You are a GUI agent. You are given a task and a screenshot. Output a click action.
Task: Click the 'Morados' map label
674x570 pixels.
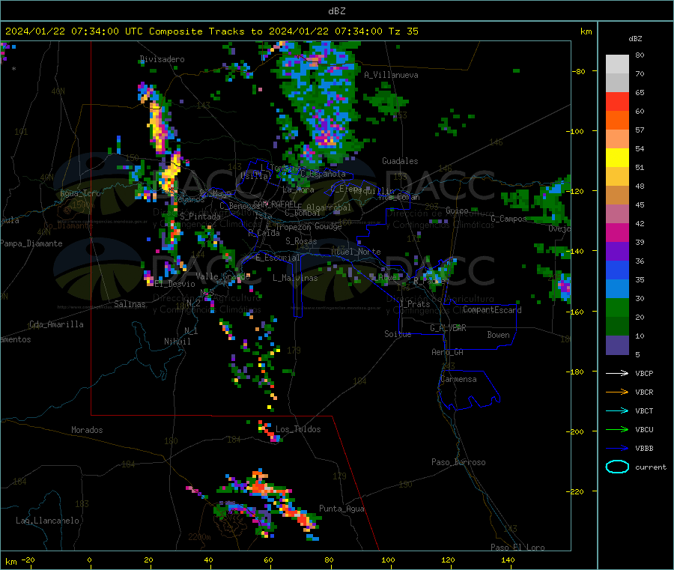pos(87,430)
